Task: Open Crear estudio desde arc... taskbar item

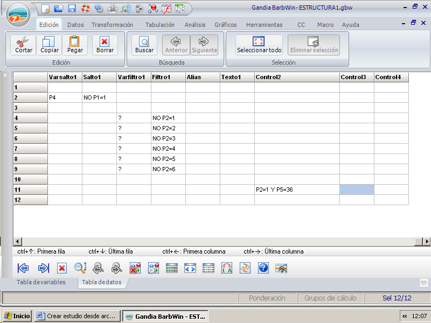Action: tap(78, 316)
